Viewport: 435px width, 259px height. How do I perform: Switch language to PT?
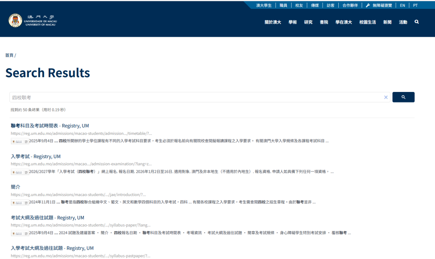click(415, 5)
